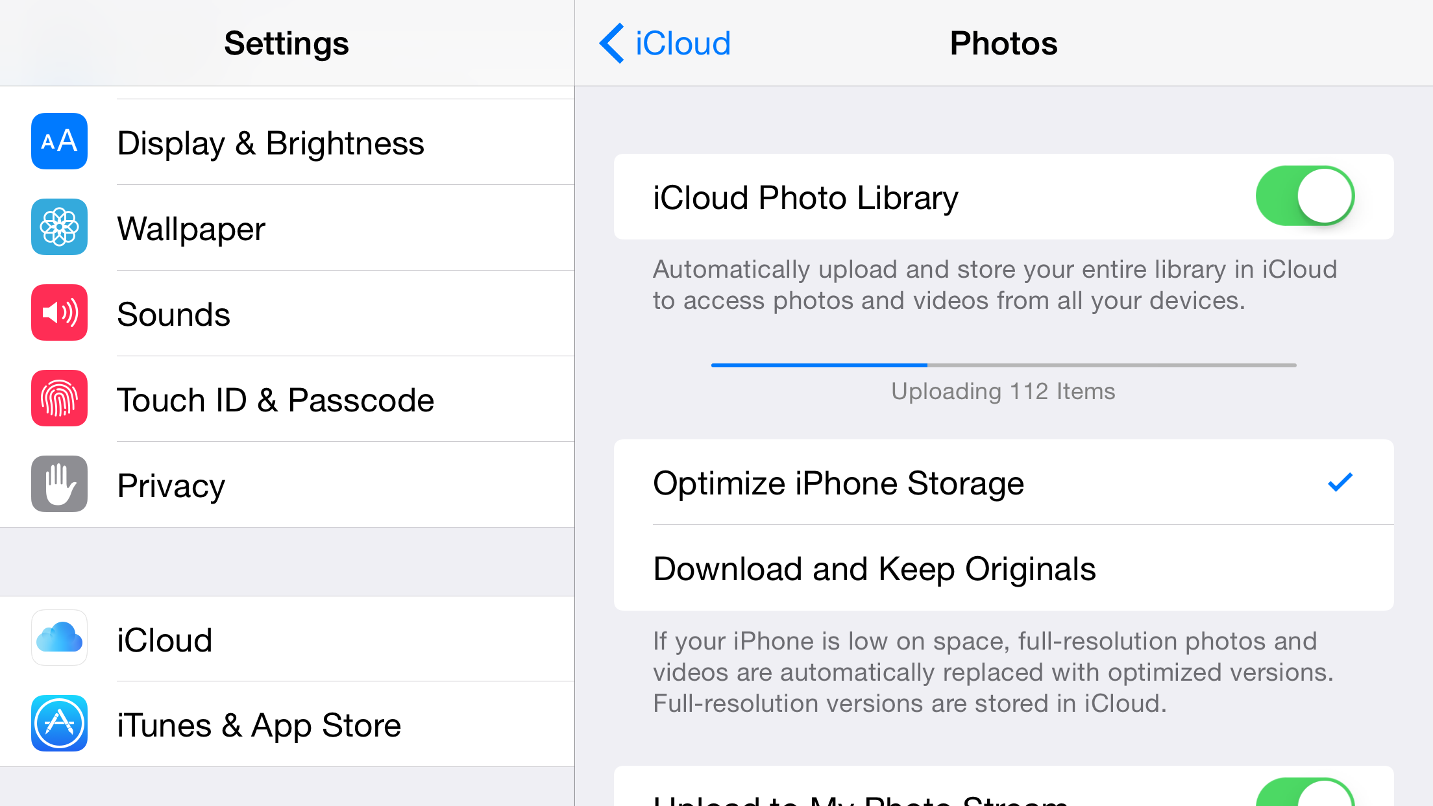Open the Photos settings header
Image resolution: width=1433 pixels, height=806 pixels.
[1003, 43]
